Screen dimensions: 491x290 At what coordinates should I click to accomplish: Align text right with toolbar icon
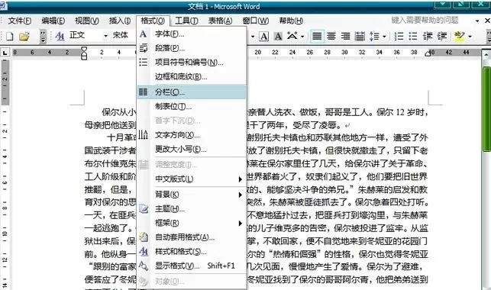[x=345, y=37]
